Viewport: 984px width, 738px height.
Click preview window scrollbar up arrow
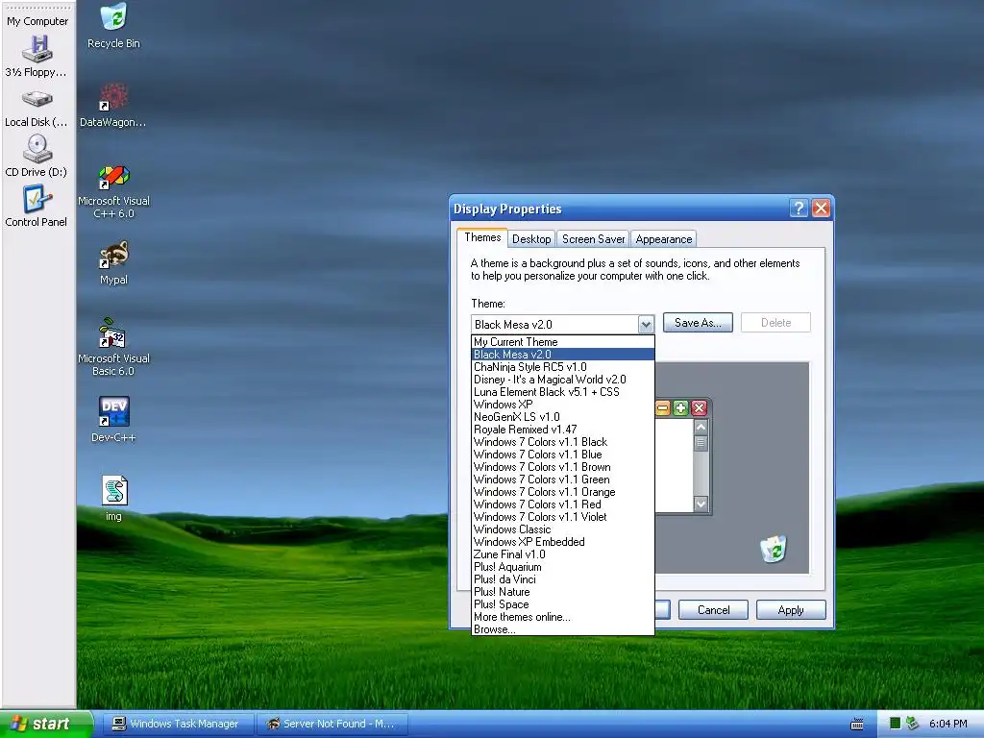pyautogui.click(x=701, y=427)
